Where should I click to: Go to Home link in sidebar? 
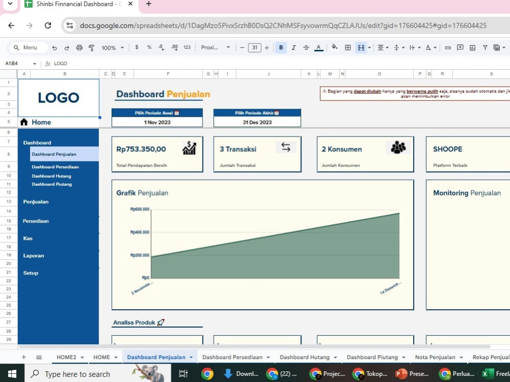[x=41, y=122]
